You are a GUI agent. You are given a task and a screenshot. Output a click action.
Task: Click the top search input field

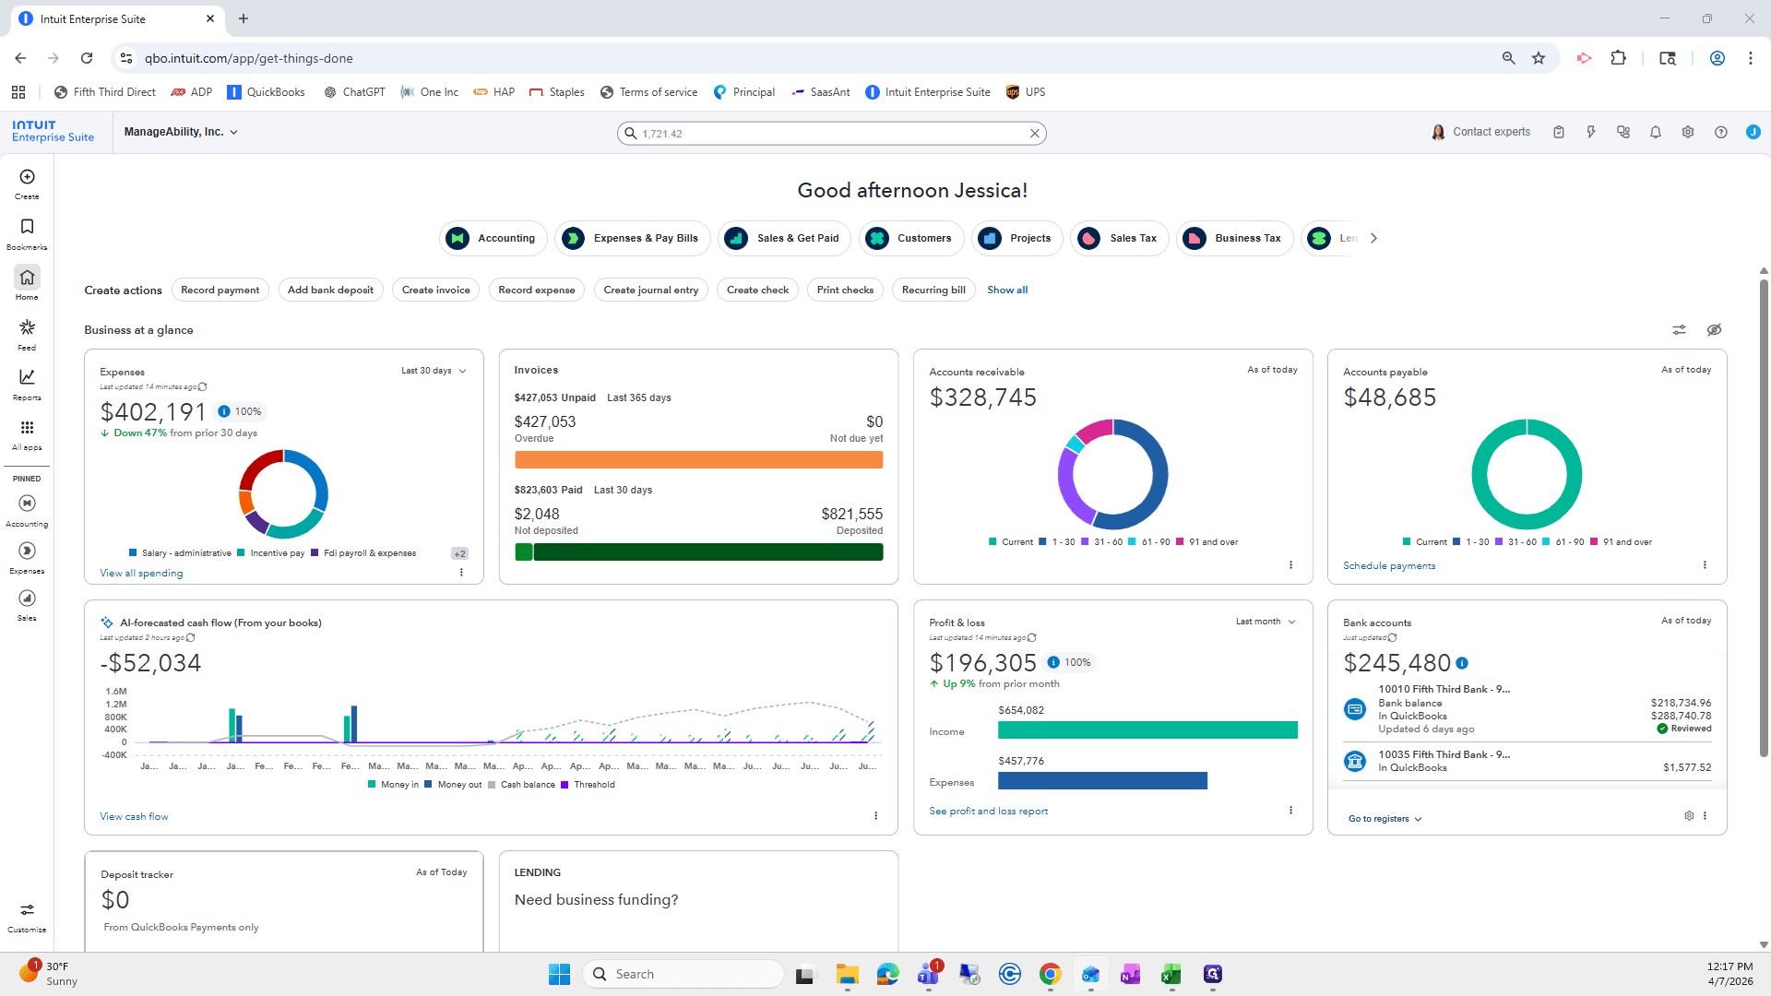pos(831,134)
